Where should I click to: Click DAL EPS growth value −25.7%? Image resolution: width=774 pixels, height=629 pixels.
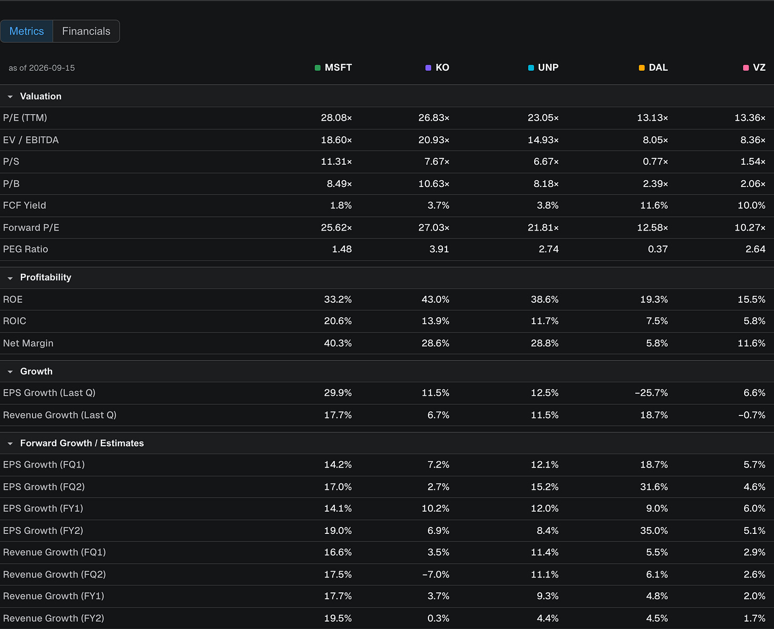tap(651, 393)
